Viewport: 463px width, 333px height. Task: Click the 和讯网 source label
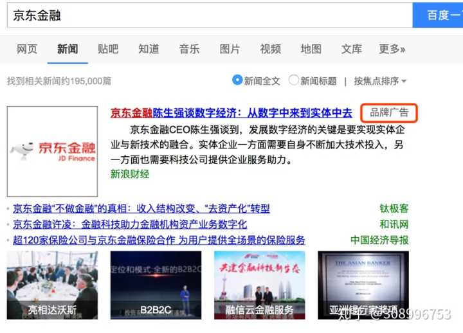(x=394, y=224)
